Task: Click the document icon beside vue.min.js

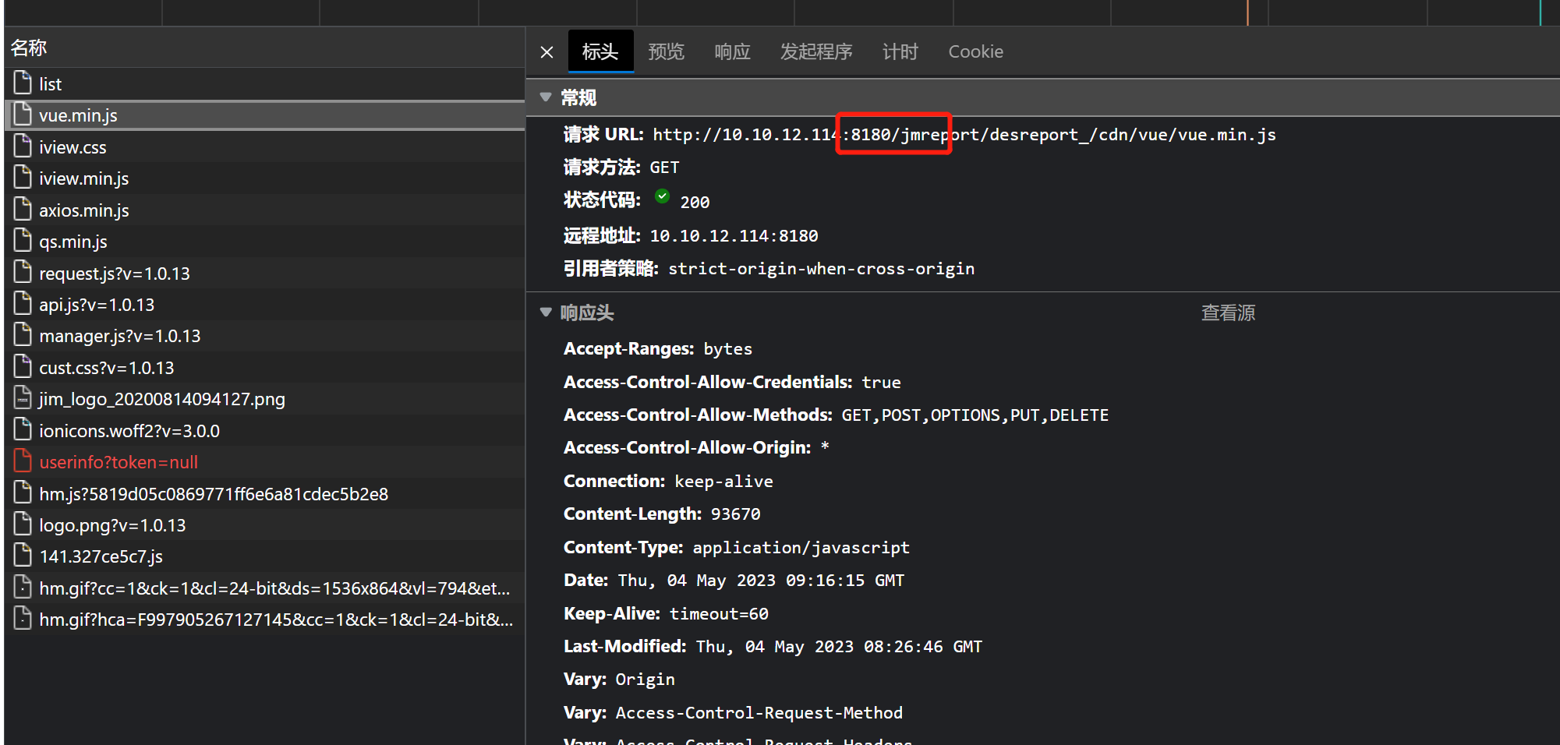Action: pos(22,114)
